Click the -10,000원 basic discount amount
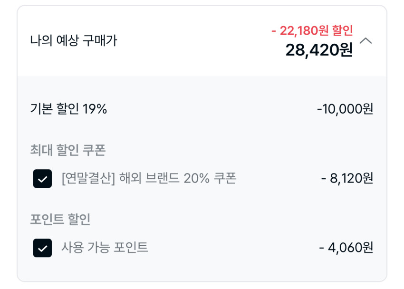404x289 pixels. point(345,109)
